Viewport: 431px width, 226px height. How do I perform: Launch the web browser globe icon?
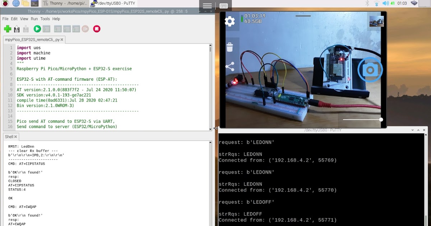15,4
